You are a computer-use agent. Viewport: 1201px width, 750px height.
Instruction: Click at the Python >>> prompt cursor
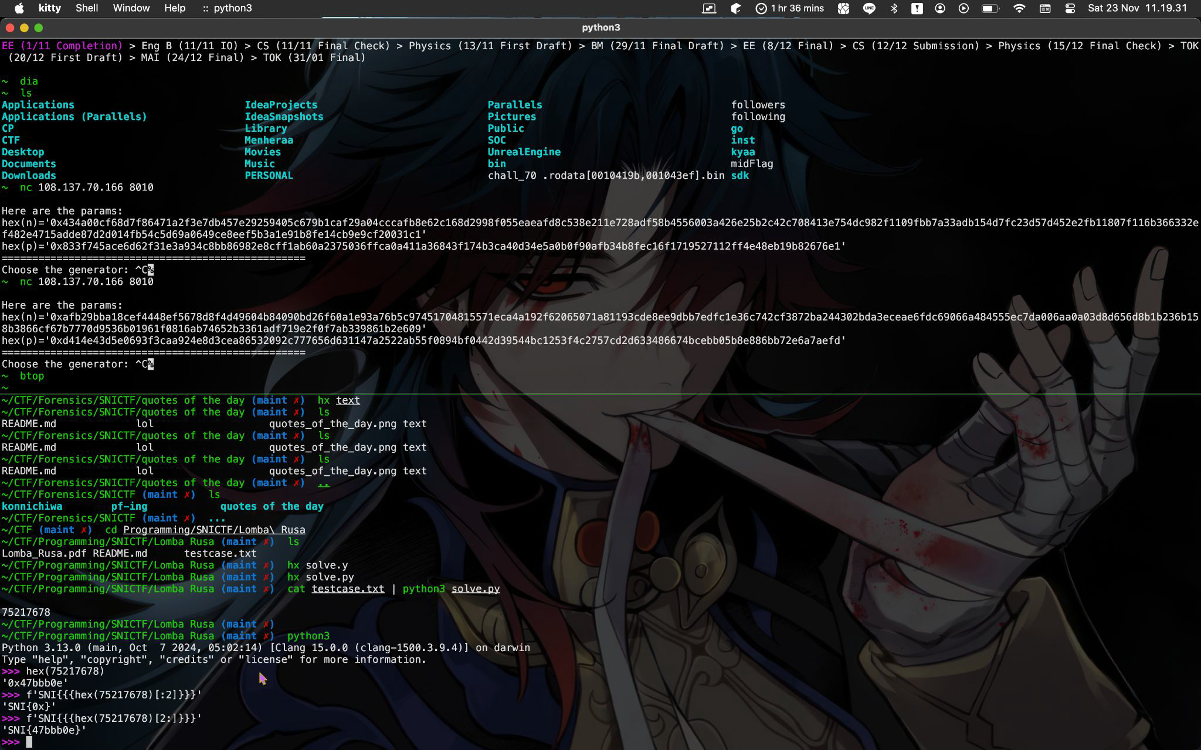pos(29,742)
